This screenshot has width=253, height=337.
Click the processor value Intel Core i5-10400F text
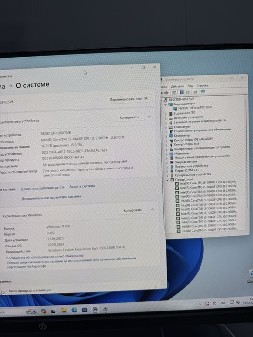pyautogui.click(x=82, y=138)
